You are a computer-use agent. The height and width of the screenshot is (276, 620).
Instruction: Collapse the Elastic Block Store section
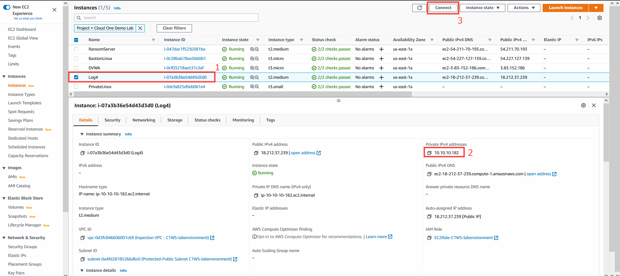click(4, 198)
